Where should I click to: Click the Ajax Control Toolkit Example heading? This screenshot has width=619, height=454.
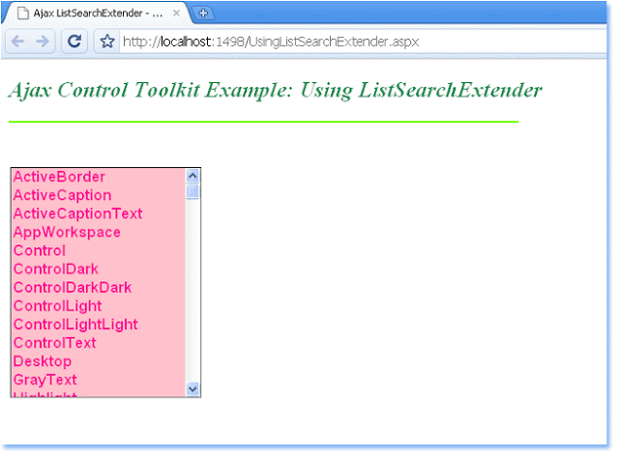coord(275,90)
